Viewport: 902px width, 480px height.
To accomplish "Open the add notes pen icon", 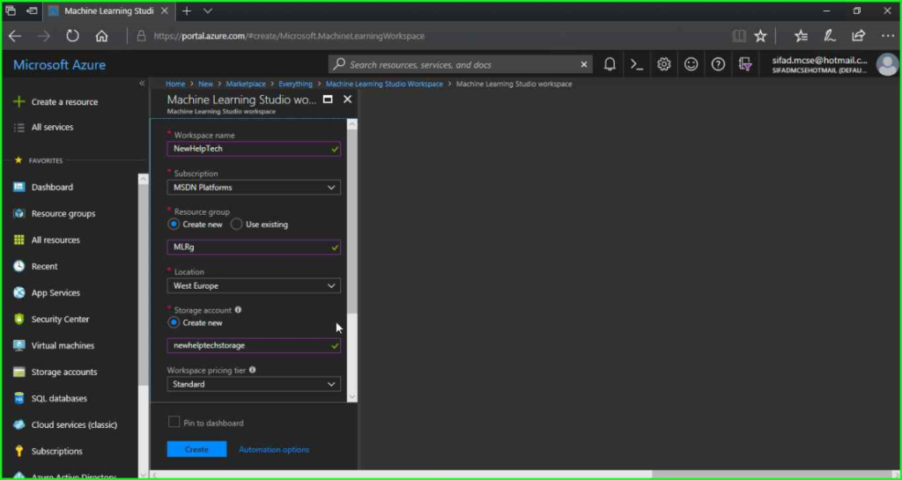I will click(x=830, y=36).
